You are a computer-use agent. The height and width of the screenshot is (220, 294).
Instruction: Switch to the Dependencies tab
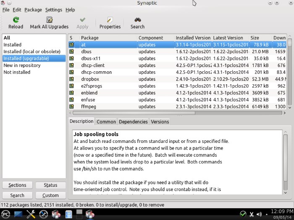[133, 122]
